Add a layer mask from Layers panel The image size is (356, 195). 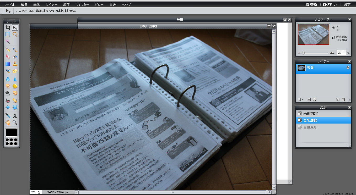(x=309, y=100)
